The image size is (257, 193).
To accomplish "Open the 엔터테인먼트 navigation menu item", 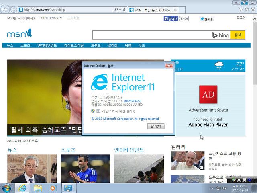I will (x=47, y=45).
